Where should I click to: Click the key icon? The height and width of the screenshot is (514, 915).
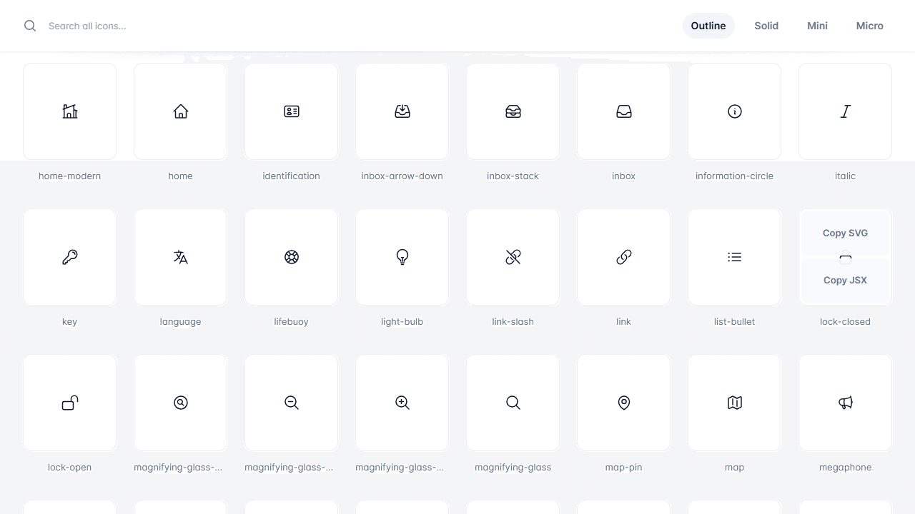pos(69,257)
